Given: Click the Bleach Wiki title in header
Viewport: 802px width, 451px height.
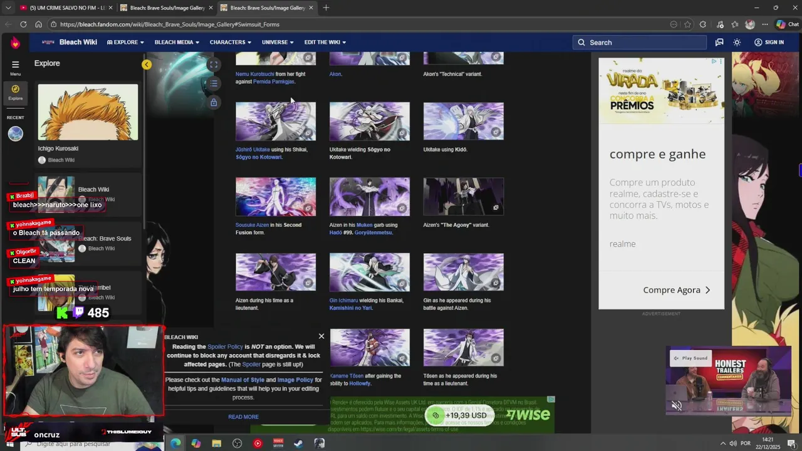Looking at the screenshot, I should coord(78,43).
